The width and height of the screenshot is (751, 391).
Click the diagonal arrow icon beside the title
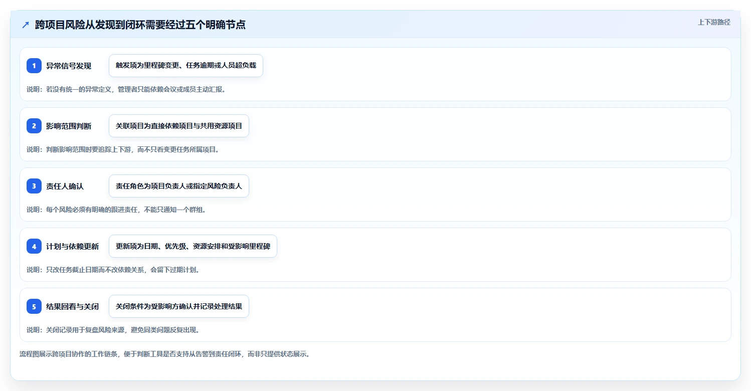tap(26, 25)
